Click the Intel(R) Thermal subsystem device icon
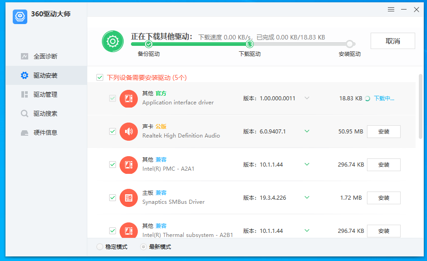This screenshot has width=427, height=261. pos(129,230)
